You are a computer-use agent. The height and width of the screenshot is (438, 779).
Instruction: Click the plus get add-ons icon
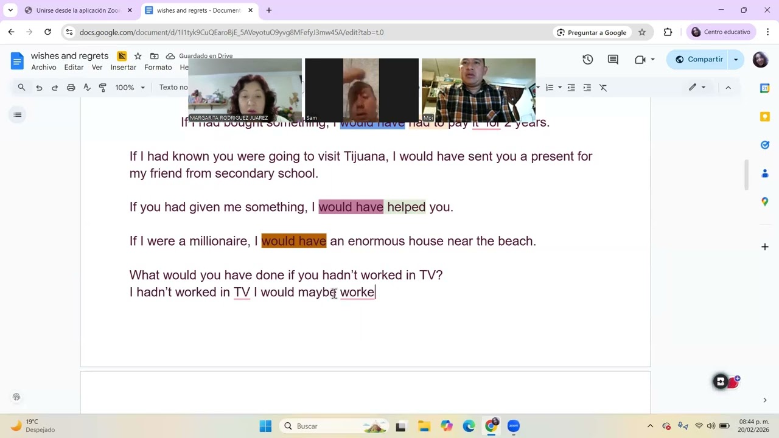[x=765, y=247]
